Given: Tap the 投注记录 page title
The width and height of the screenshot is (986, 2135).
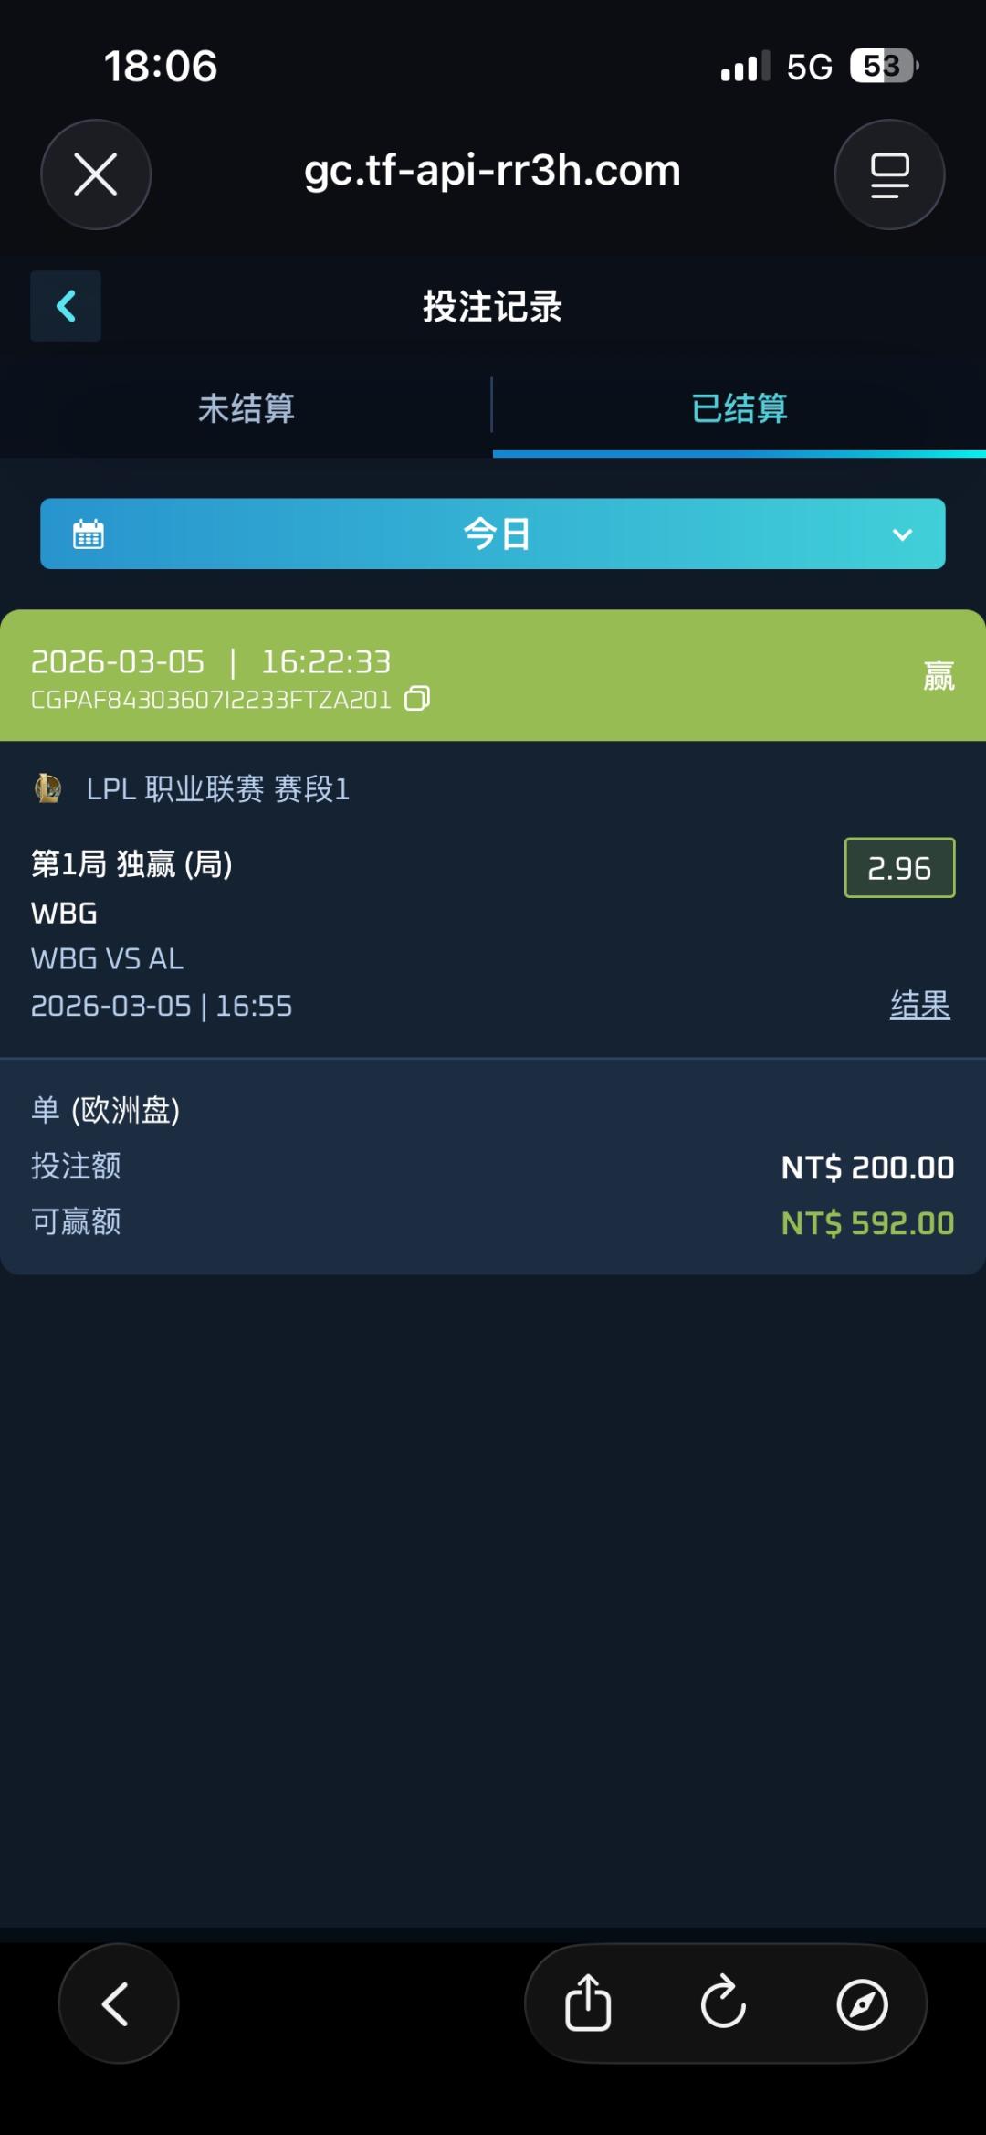Looking at the screenshot, I should tap(492, 307).
